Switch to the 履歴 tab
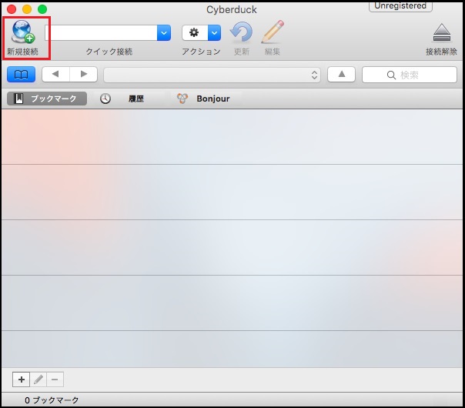465x408 pixels. 127,99
